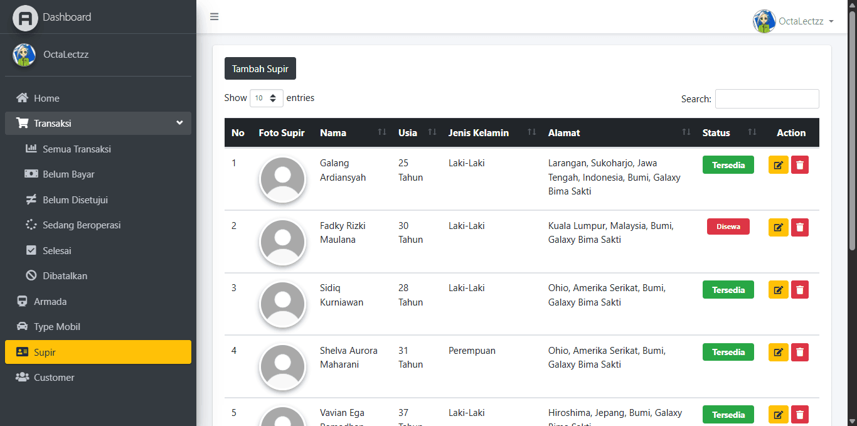Viewport: 857px width, 426px height.
Task: Click Sidiq Kurniawan's Tersedia badge
Action: [728, 290]
